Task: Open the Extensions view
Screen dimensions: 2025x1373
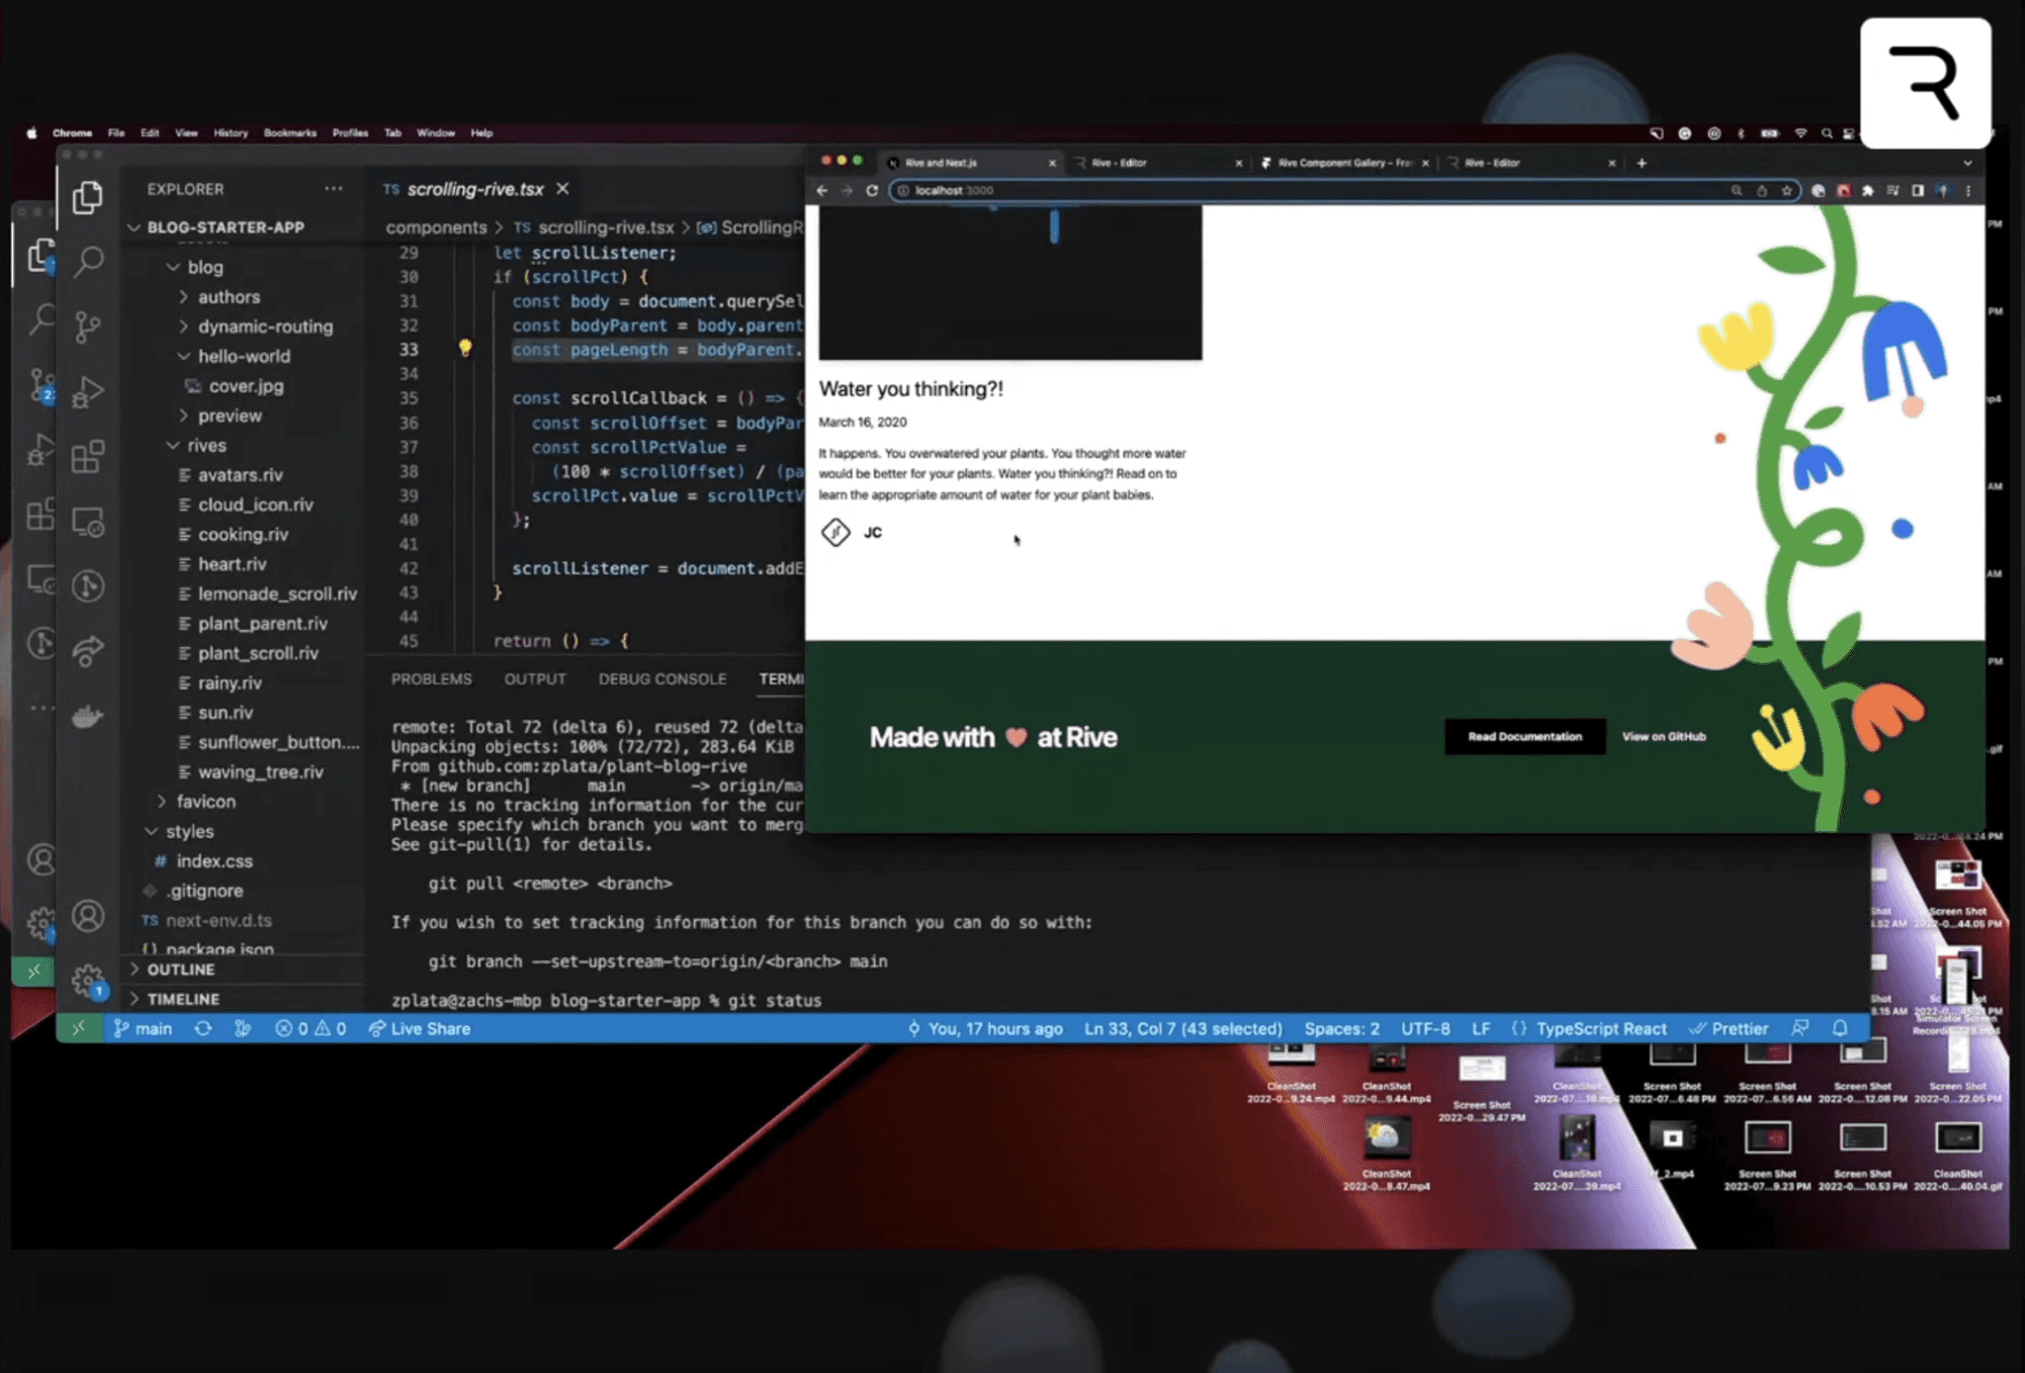Action: tap(88, 457)
